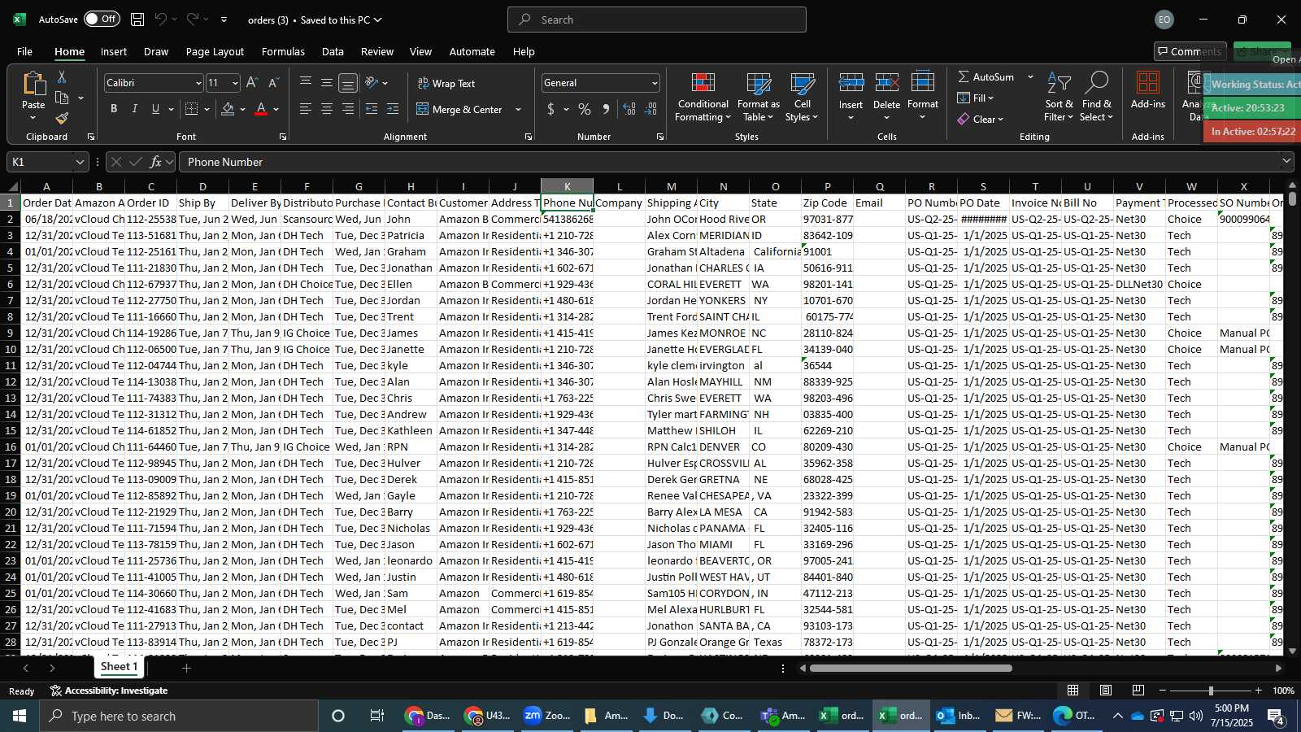The width and height of the screenshot is (1301, 732).
Task: Click the Paste clipboard icon
Action: pyautogui.click(x=33, y=84)
